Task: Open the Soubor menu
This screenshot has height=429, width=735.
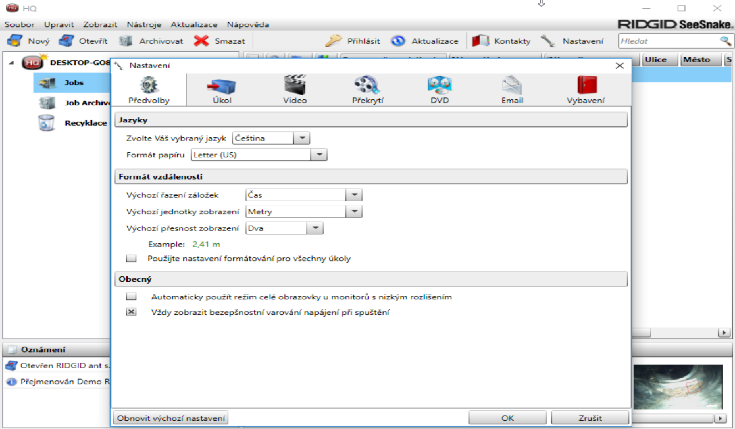Action: 20,25
